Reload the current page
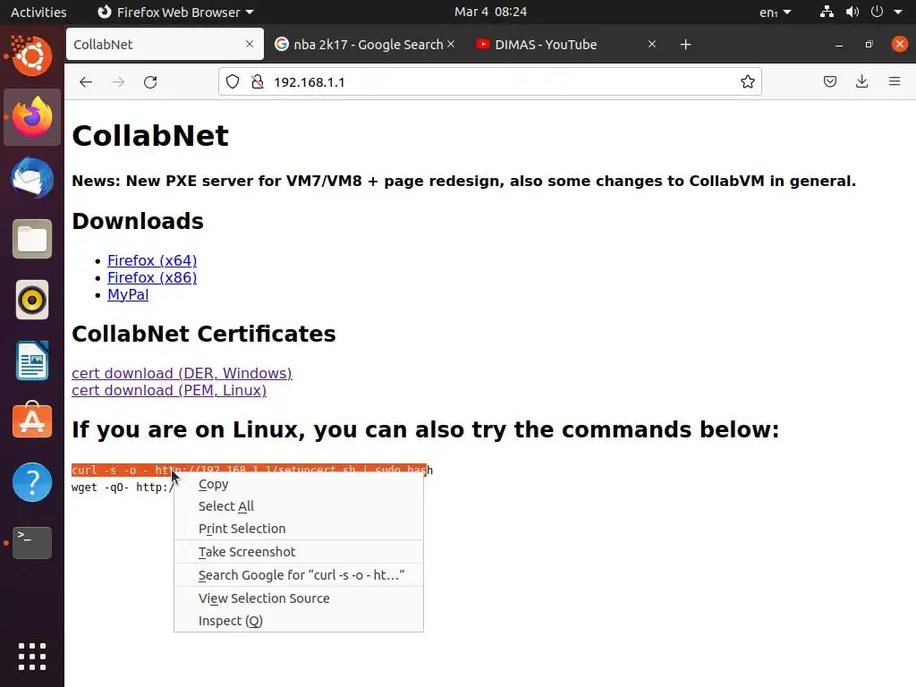Image resolution: width=916 pixels, height=687 pixels. click(150, 81)
